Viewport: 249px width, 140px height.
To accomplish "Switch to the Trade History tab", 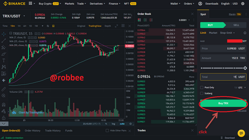I will (53, 131).
